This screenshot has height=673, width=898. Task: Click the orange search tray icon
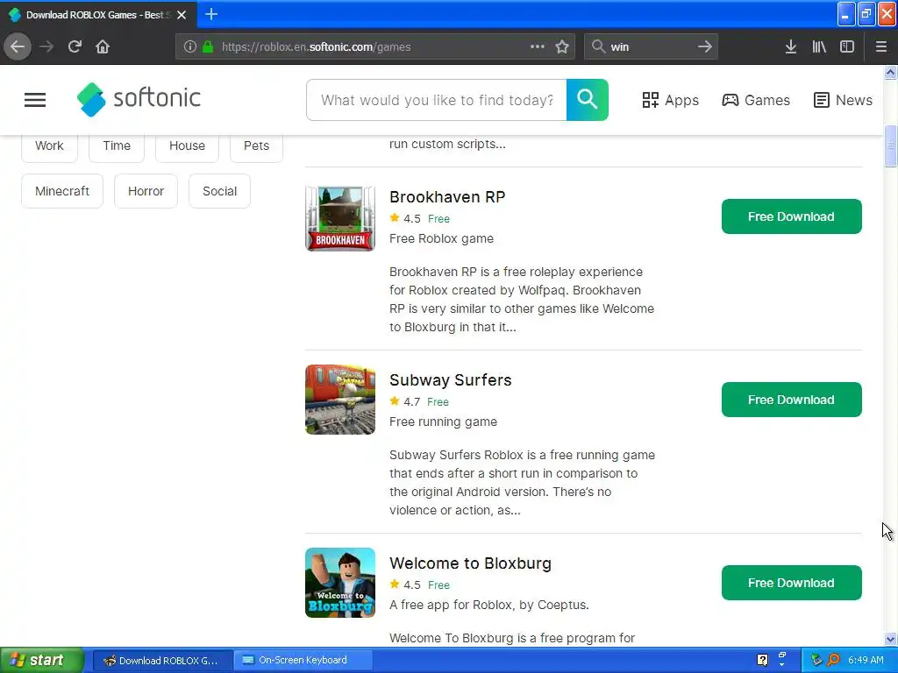tap(834, 660)
